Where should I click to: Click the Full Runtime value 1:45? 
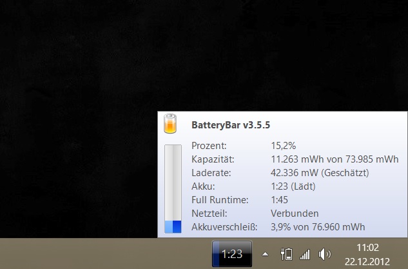pos(280,200)
